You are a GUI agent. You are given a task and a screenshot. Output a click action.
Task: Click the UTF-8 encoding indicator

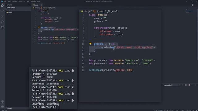178,110
